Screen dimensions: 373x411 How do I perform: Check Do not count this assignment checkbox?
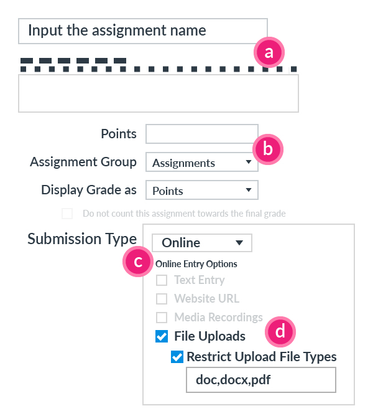coord(67,214)
